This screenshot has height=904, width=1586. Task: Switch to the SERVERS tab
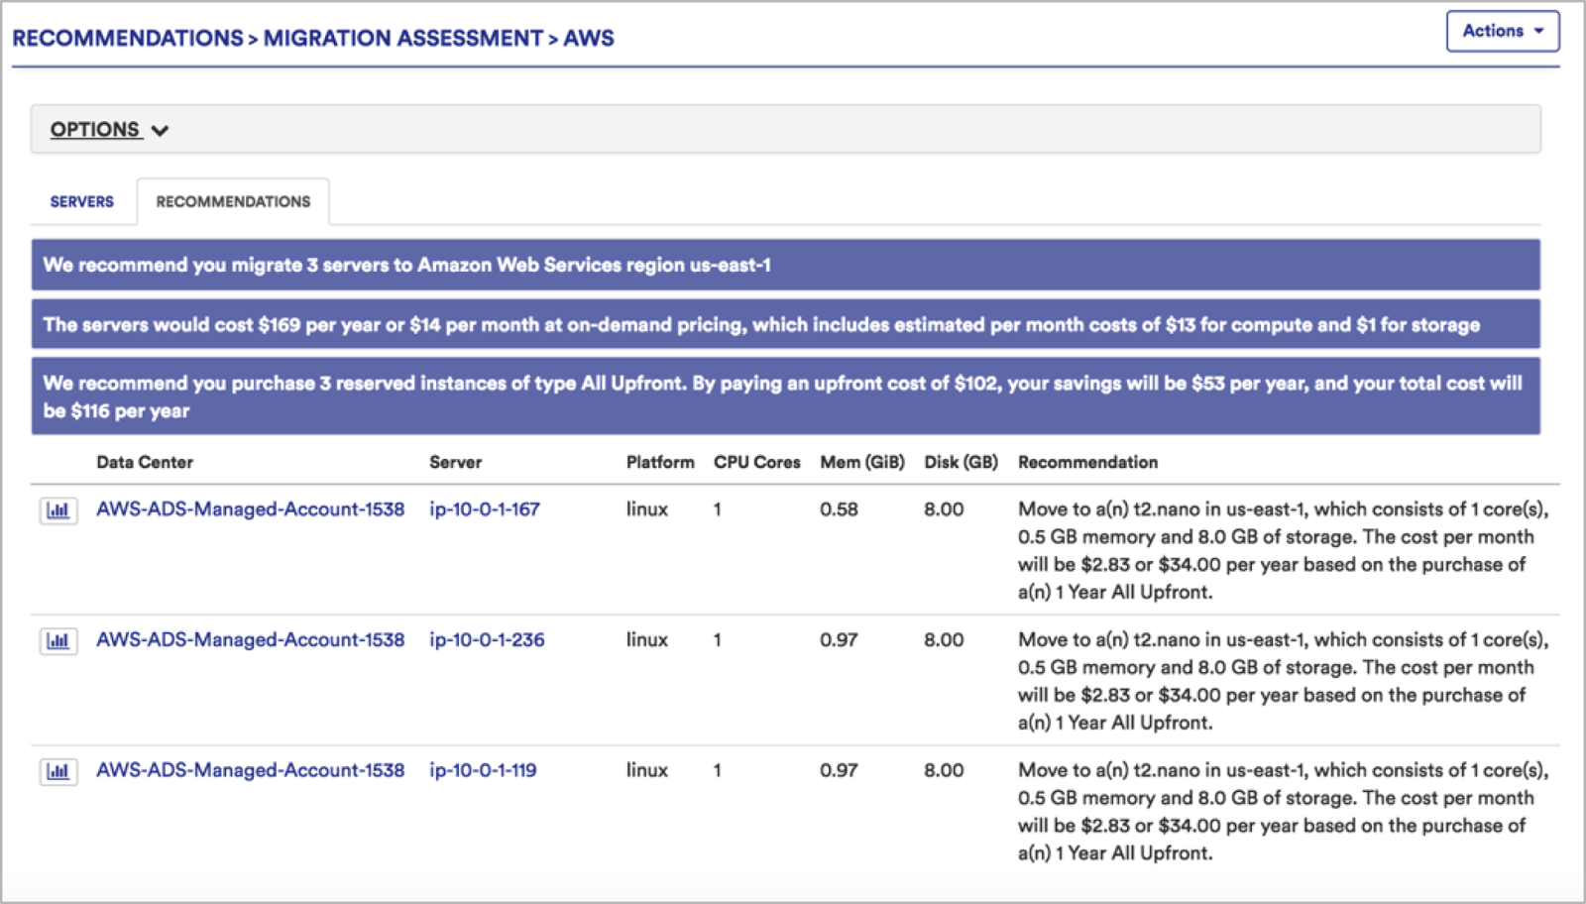(x=82, y=201)
